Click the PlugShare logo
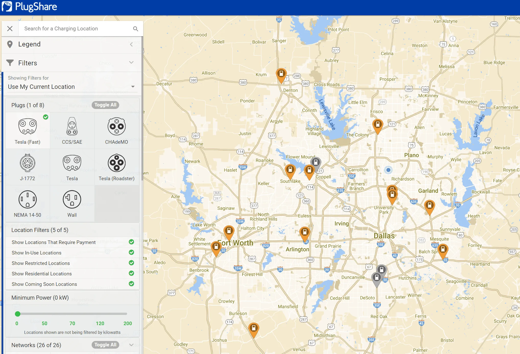 29,7
